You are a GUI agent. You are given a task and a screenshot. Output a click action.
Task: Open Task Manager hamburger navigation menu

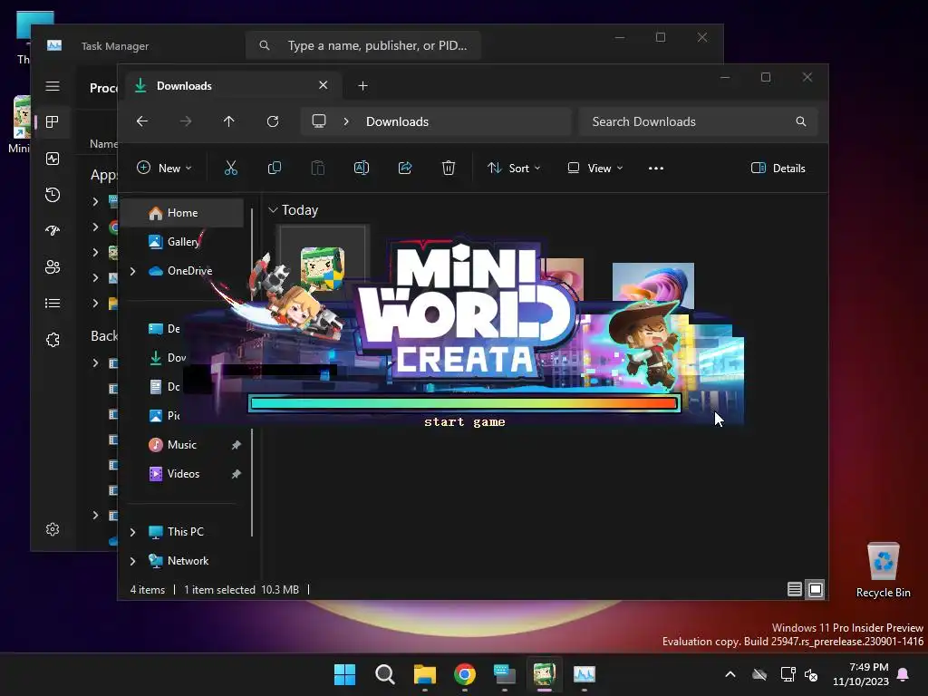pos(53,86)
